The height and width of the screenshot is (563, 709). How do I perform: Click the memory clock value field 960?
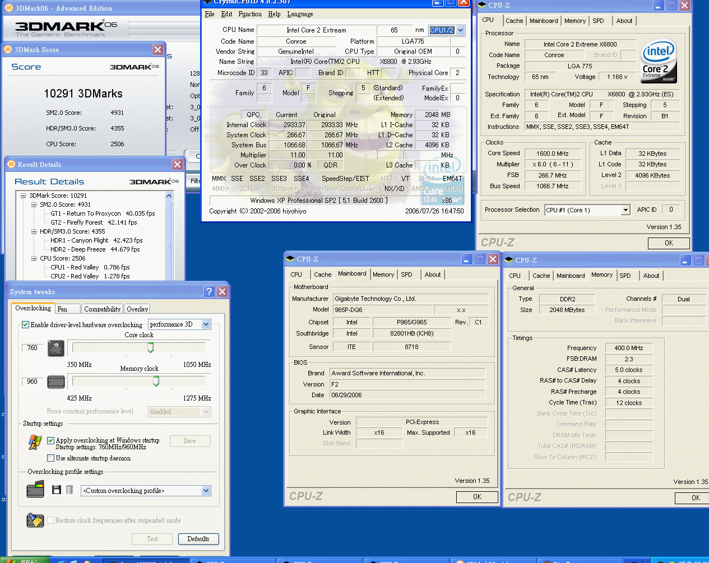click(x=33, y=381)
